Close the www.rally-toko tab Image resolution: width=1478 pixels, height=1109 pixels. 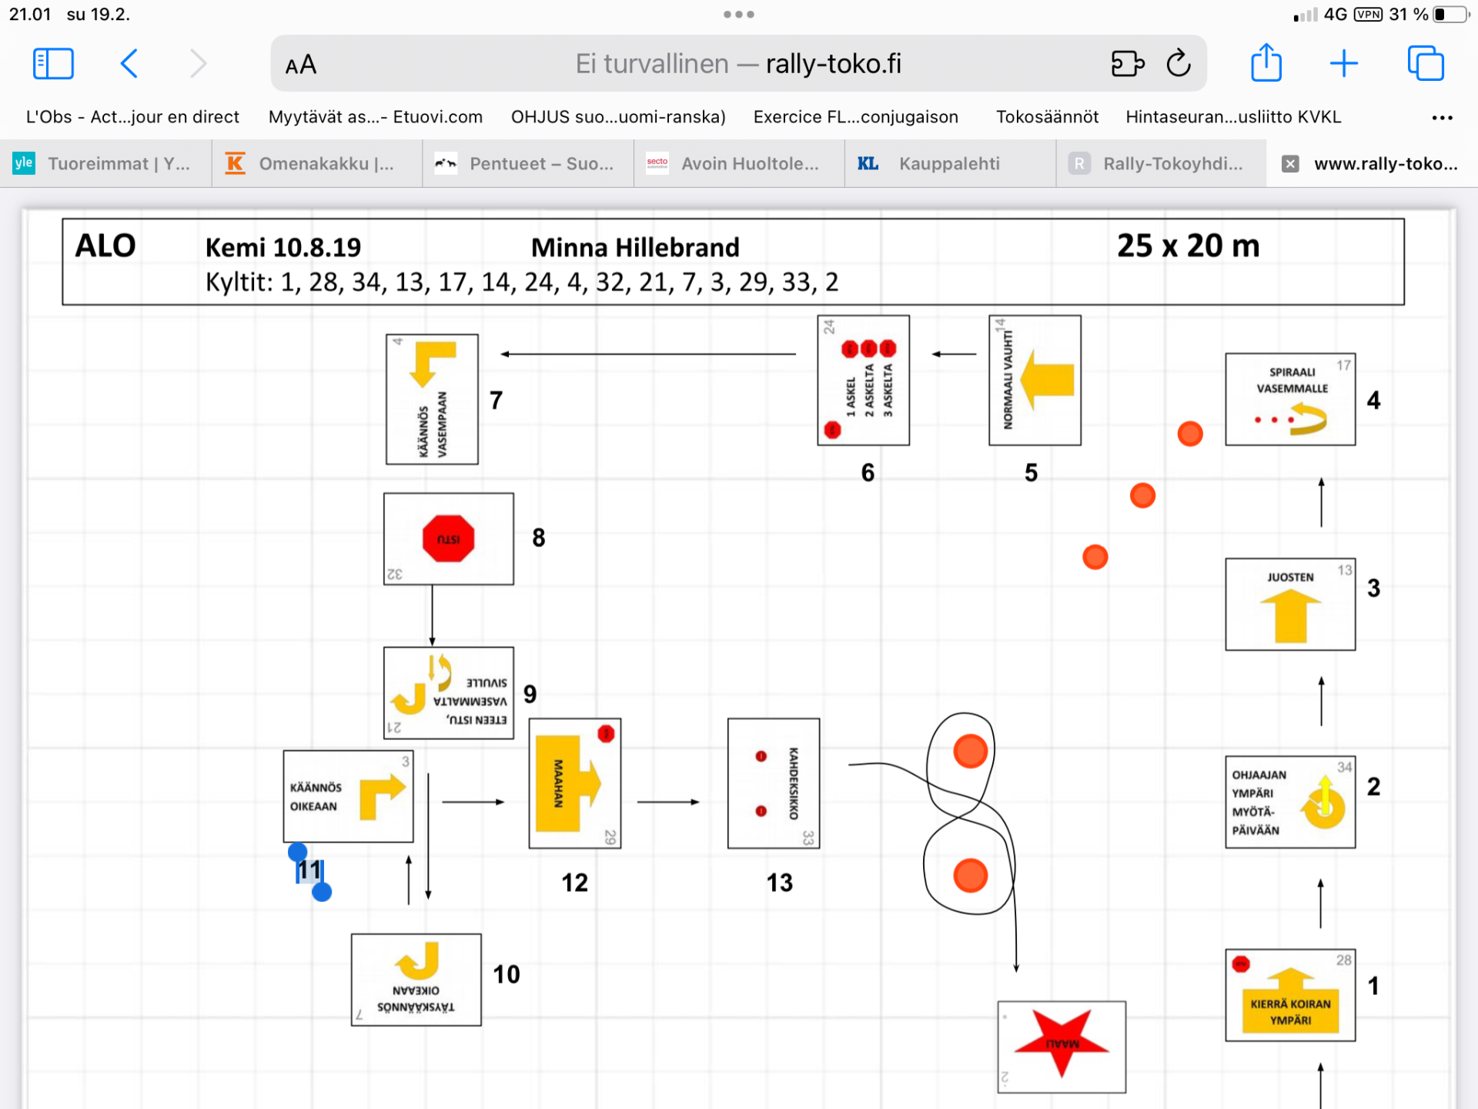point(1290,163)
